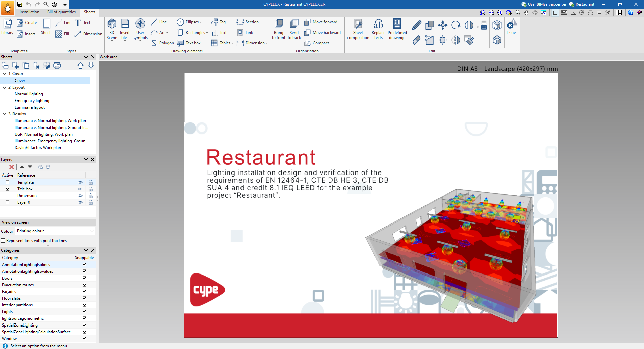The width and height of the screenshot is (644, 349).
Task: Select the Rotate tool
Action: [x=456, y=25]
